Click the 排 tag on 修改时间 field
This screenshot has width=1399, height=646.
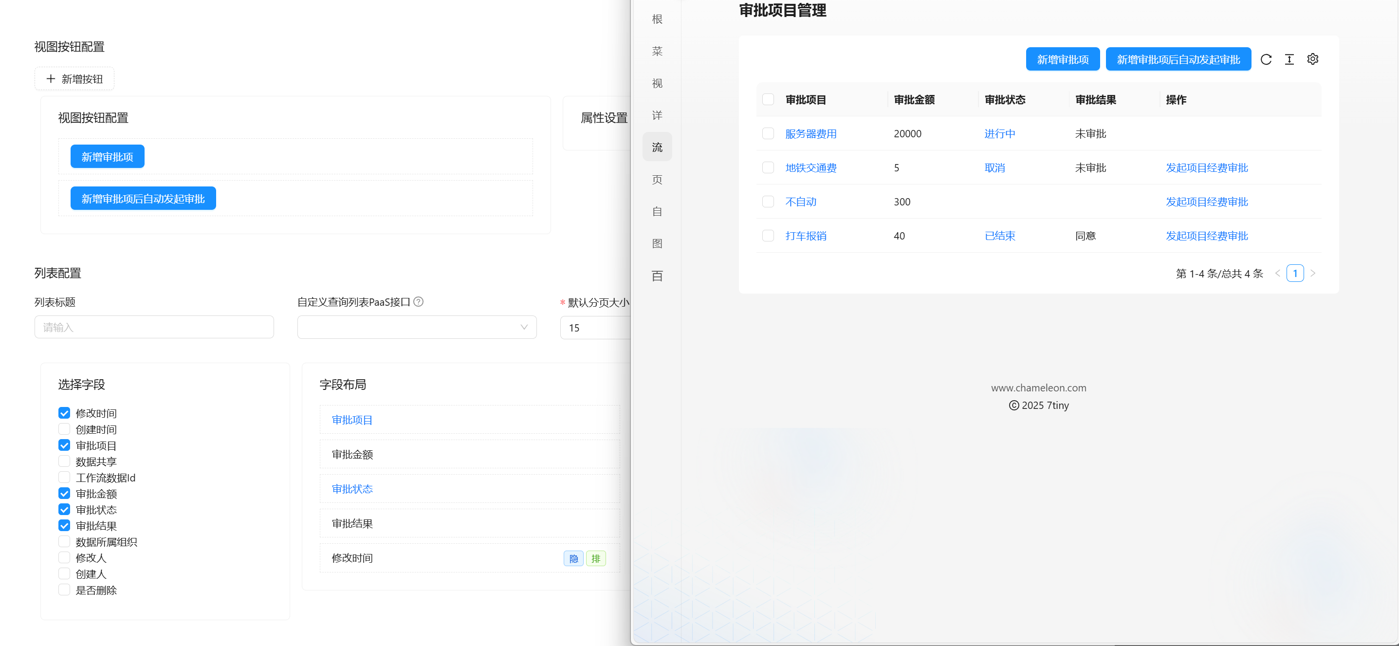(x=596, y=558)
